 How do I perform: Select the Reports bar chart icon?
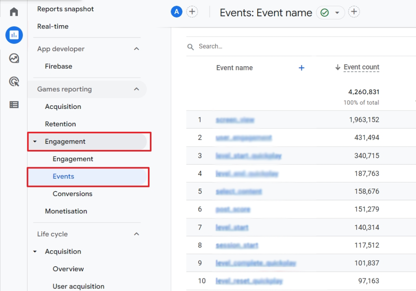[14, 35]
